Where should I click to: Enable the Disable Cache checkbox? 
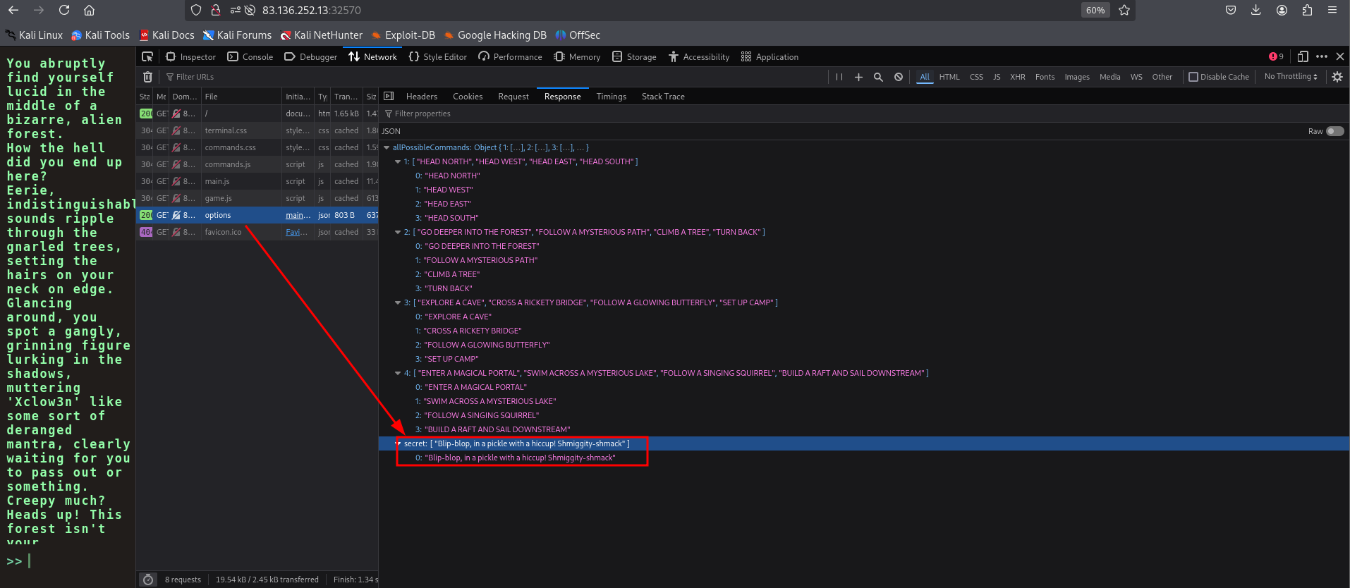(x=1193, y=77)
